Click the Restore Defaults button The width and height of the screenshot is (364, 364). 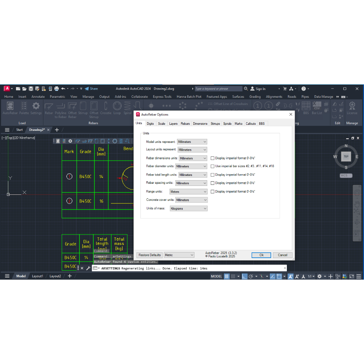(150, 255)
